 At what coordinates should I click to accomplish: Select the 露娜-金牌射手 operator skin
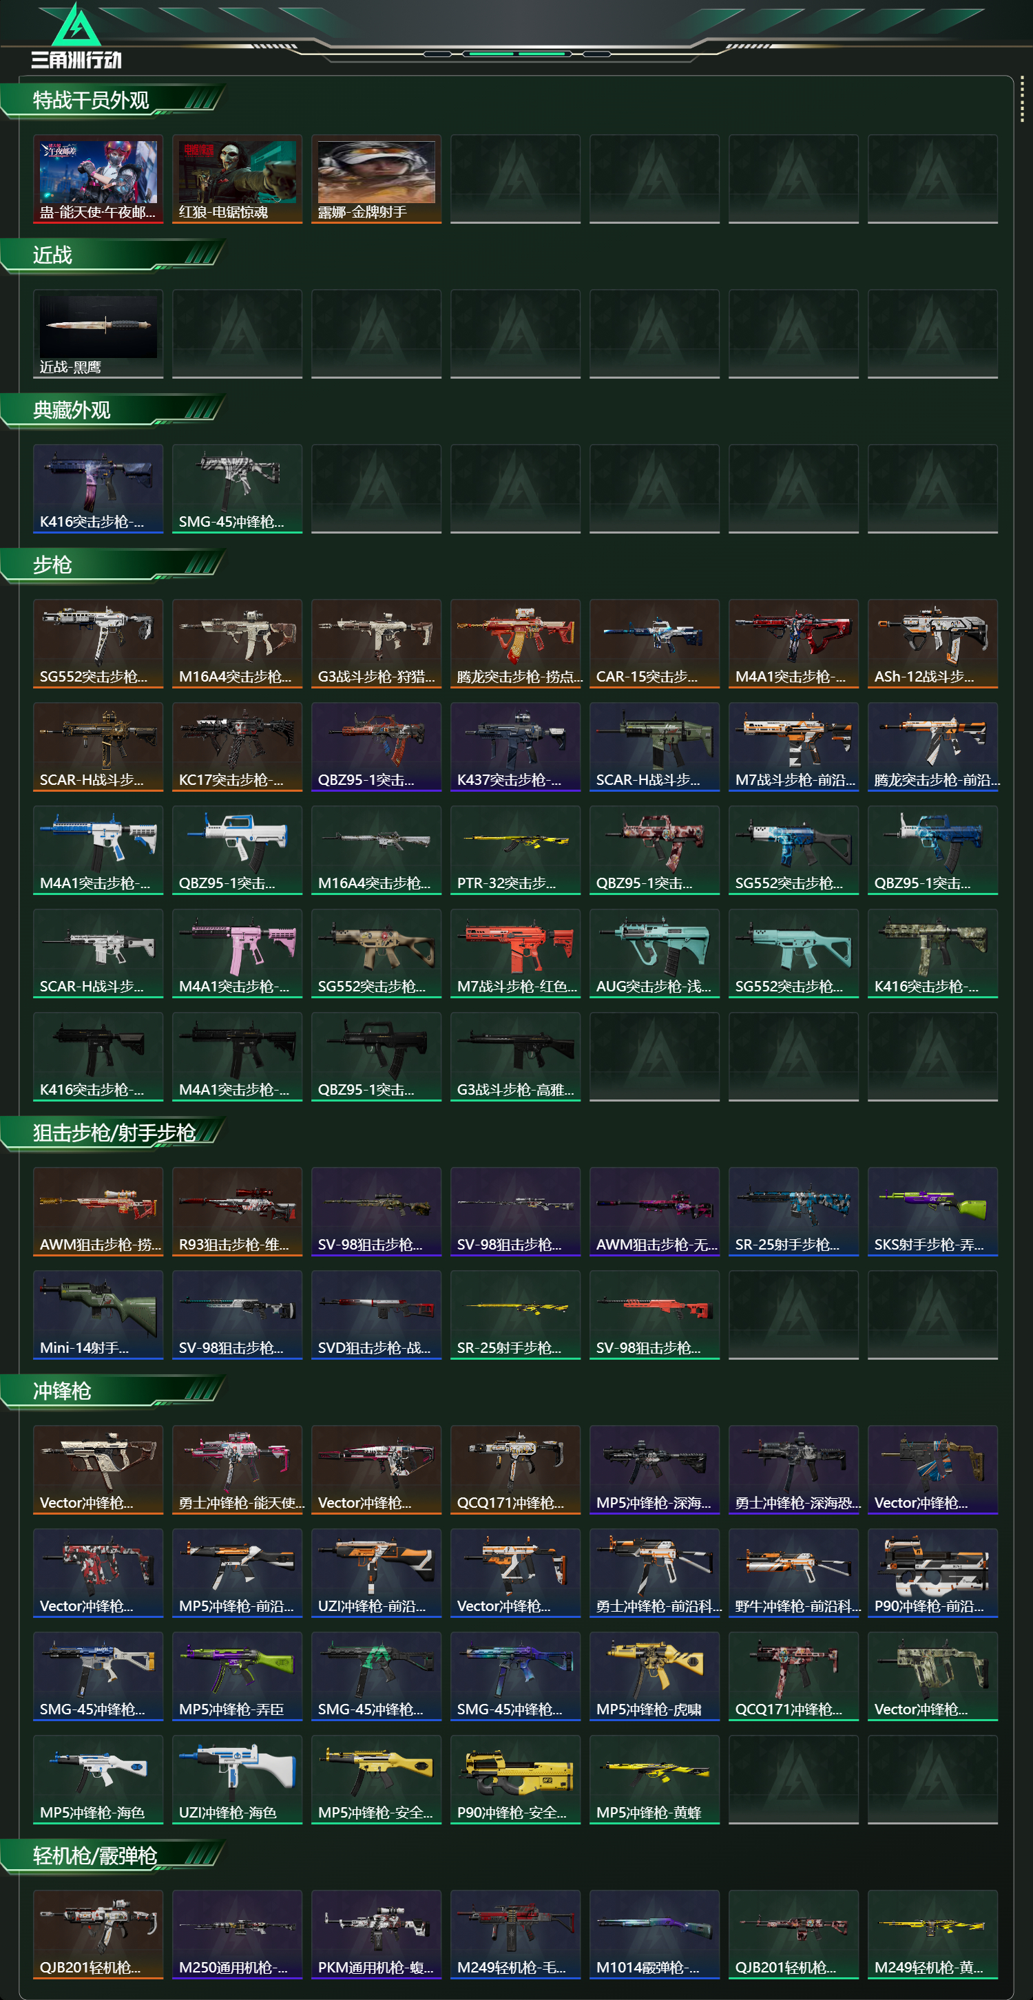pos(376,180)
